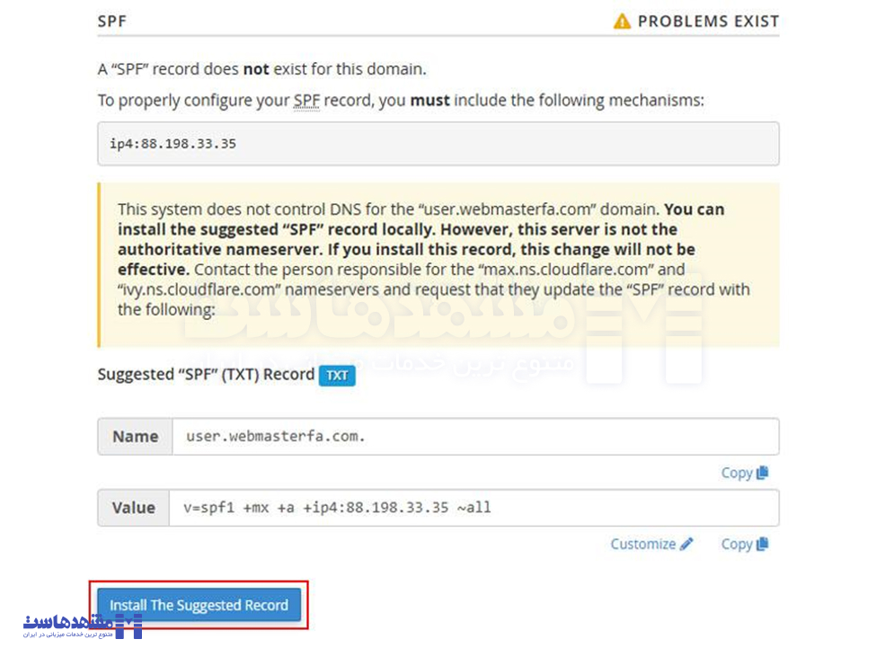Install the suggested SPF record
This screenshot has height=657, width=876.
[199, 605]
